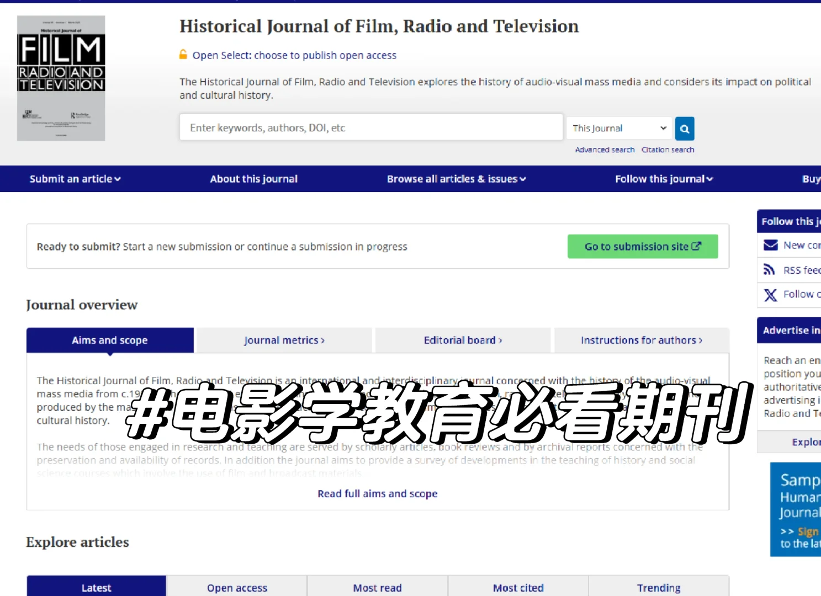Click the open access padlock icon
The height and width of the screenshot is (596, 821).
[x=183, y=55]
